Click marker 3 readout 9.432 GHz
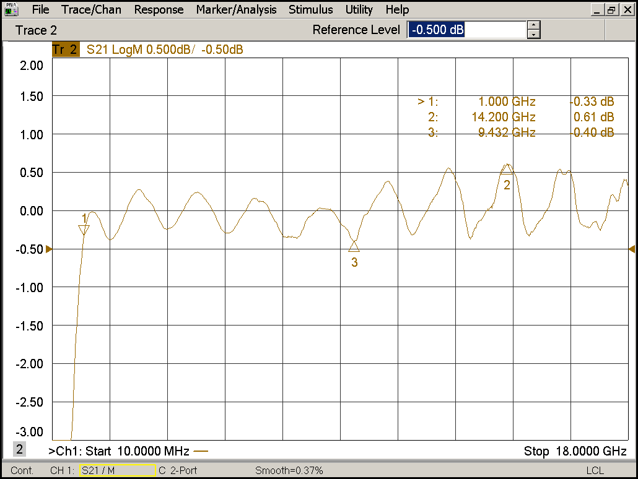Viewport: 638px width, 479px height. coord(507,132)
